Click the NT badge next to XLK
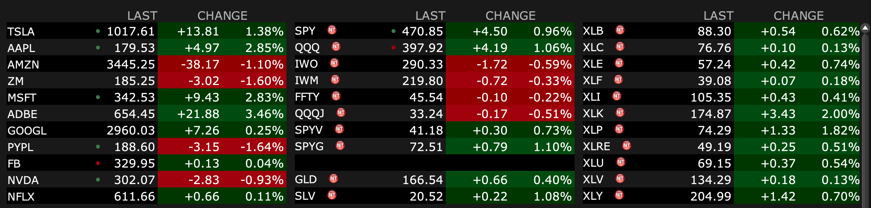This screenshot has height=208, width=871. coord(620,113)
